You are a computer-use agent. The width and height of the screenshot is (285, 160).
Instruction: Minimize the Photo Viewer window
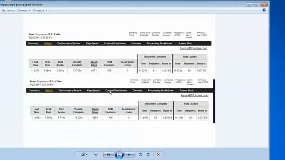[x=250, y=4]
